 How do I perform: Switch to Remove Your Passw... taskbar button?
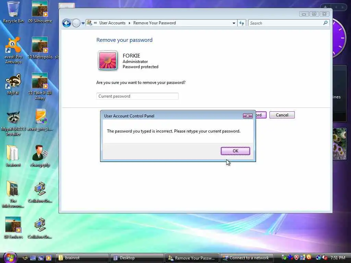[192, 258]
